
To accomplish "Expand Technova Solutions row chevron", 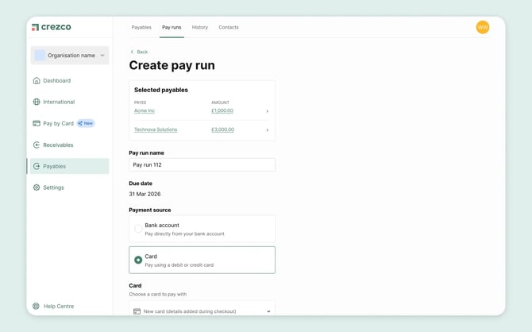I will (x=267, y=129).
